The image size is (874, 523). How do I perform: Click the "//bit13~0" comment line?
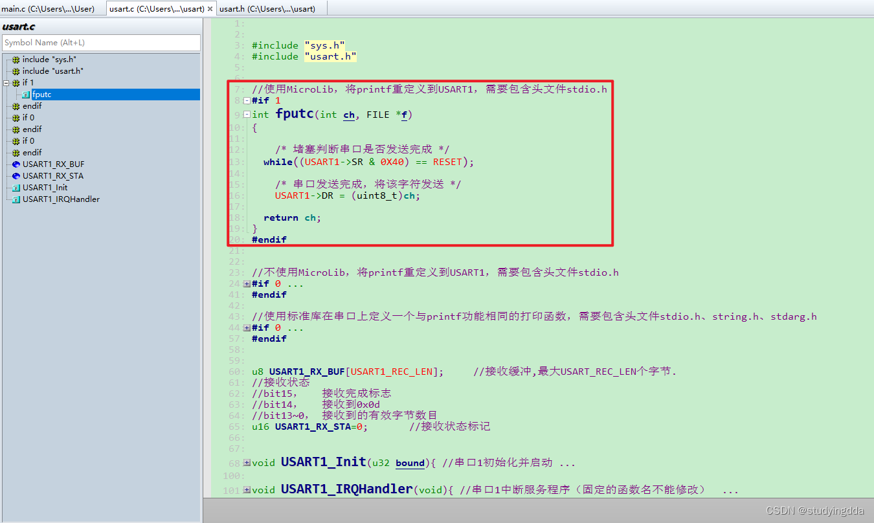click(344, 416)
